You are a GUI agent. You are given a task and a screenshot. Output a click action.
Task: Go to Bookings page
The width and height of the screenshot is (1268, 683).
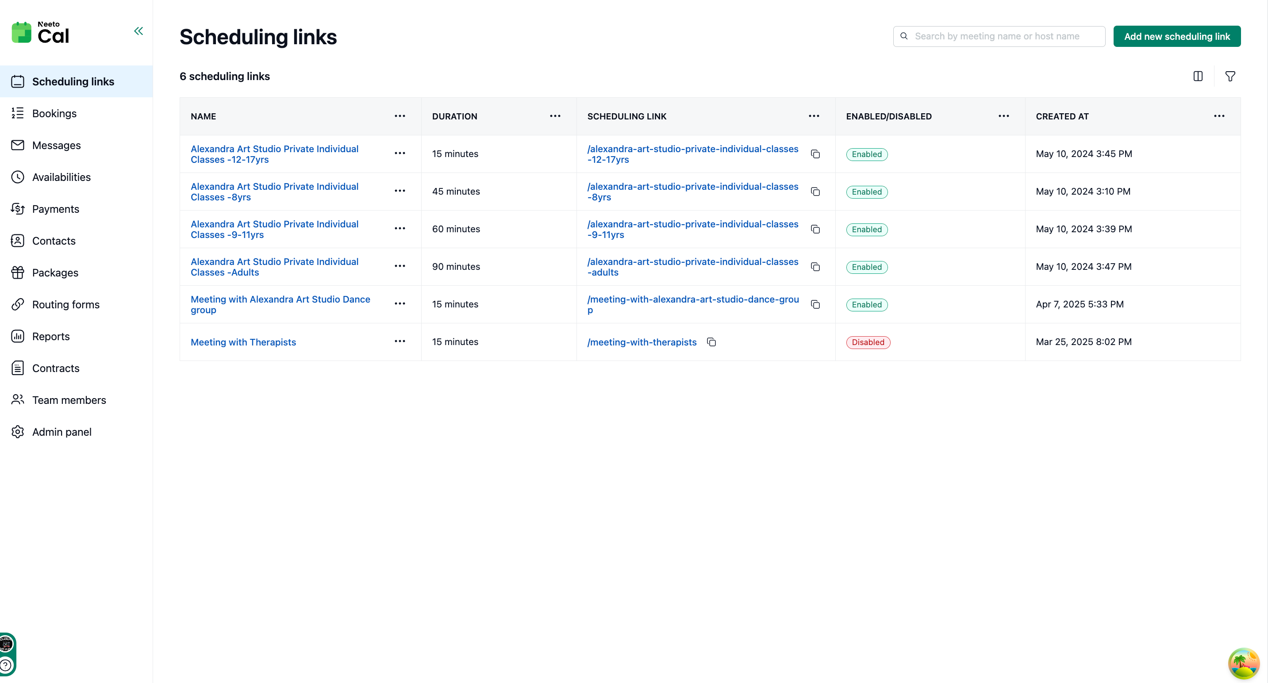point(76,113)
